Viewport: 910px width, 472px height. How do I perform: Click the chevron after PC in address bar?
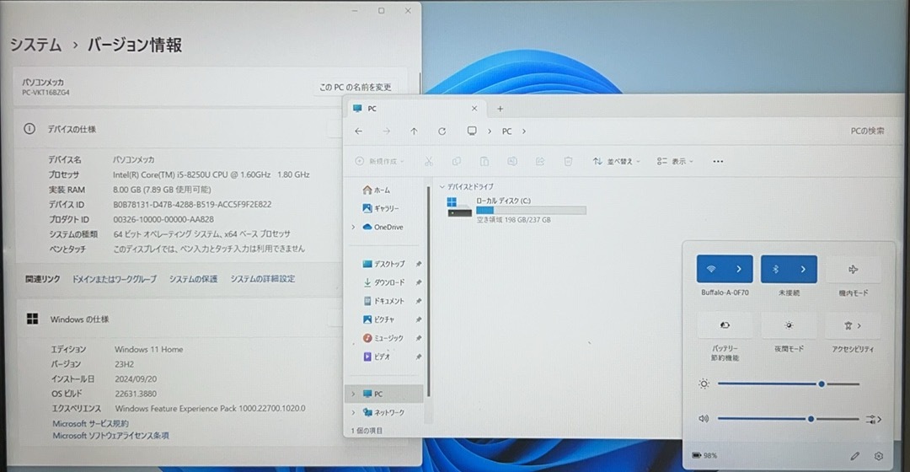pyautogui.click(x=523, y=131)
